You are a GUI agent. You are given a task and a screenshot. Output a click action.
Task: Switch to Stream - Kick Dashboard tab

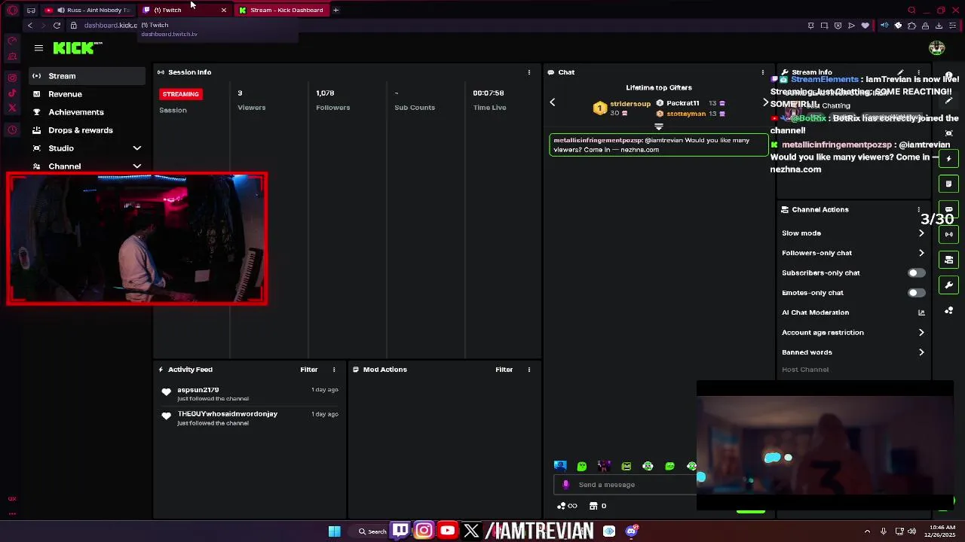pyautogui.click(x=280, y=10)
